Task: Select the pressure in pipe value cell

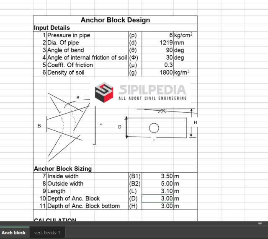Action: point(157,35)
